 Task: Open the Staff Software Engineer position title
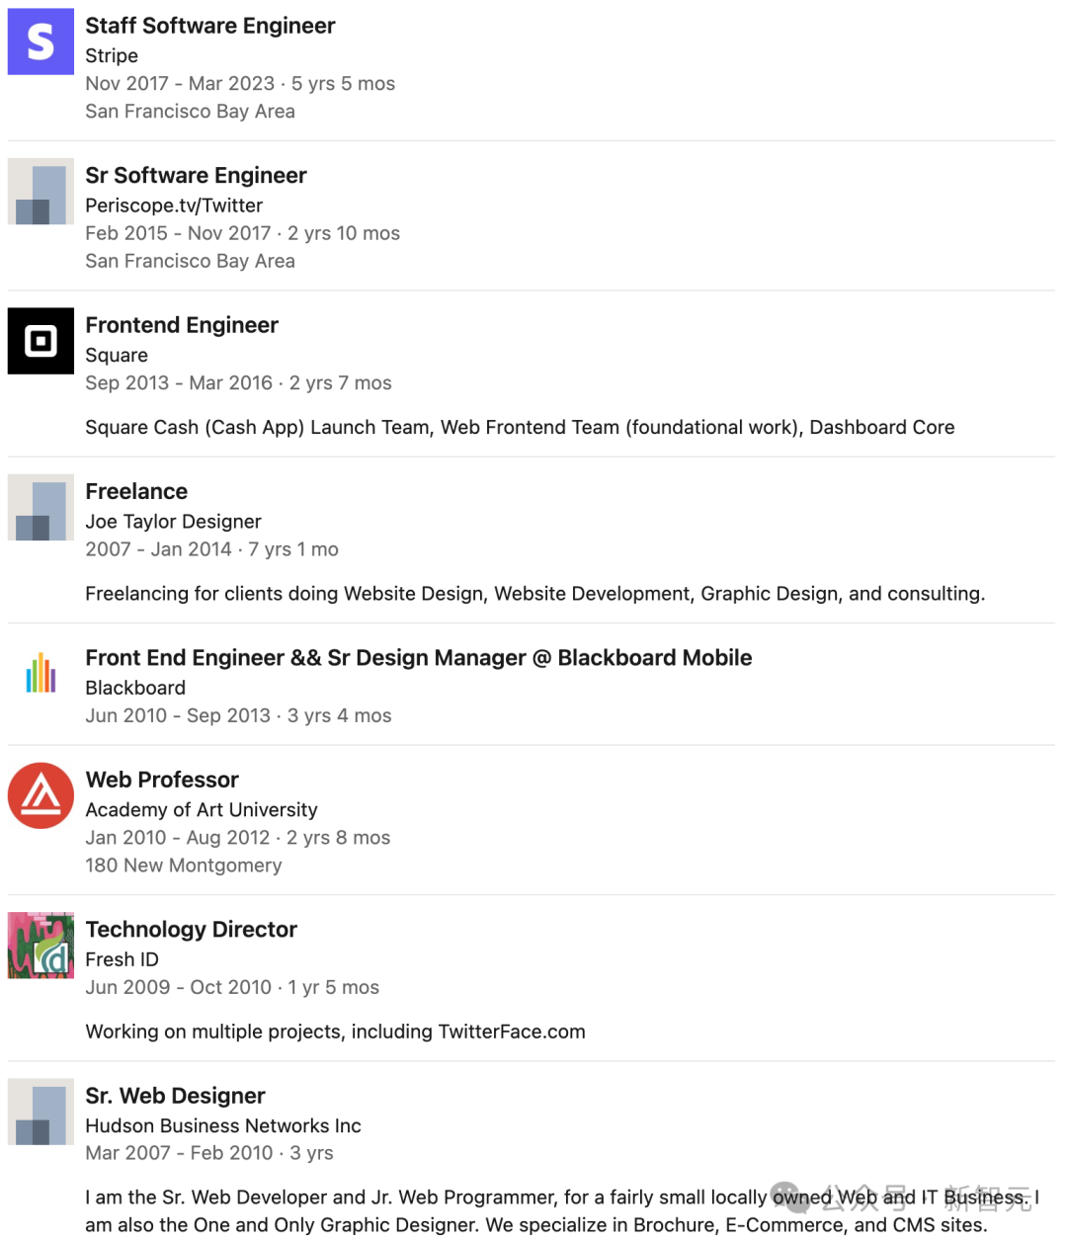click(210, 26)
